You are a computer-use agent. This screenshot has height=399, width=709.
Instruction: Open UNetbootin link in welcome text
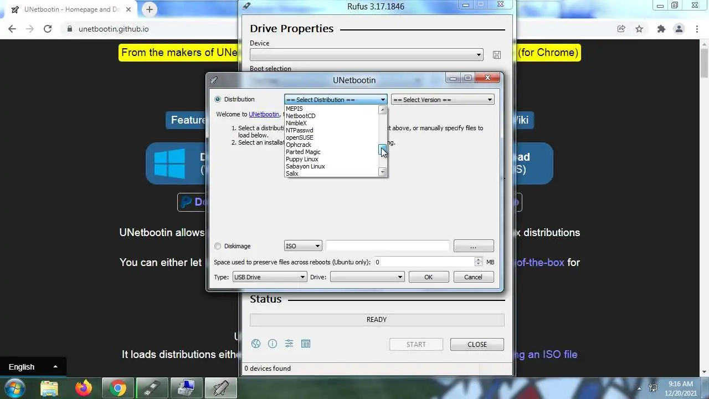264,114
